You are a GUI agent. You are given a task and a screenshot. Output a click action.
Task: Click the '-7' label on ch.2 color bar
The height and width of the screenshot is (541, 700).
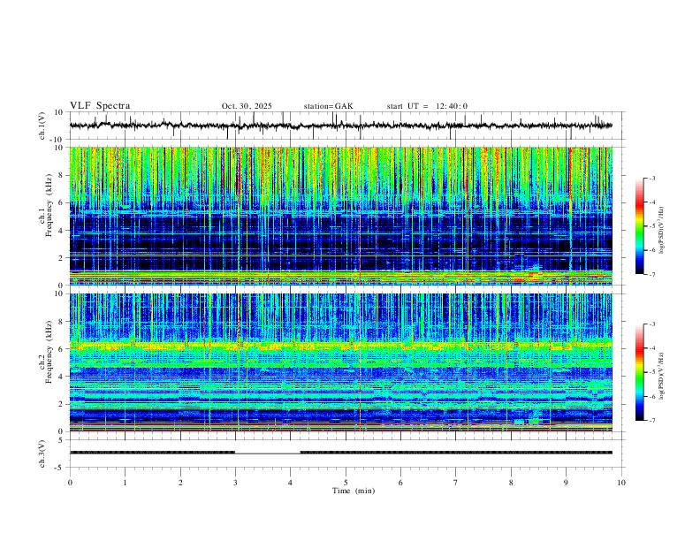pos(651,421)
